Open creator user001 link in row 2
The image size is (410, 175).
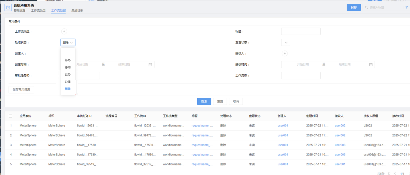click(283, 135)
